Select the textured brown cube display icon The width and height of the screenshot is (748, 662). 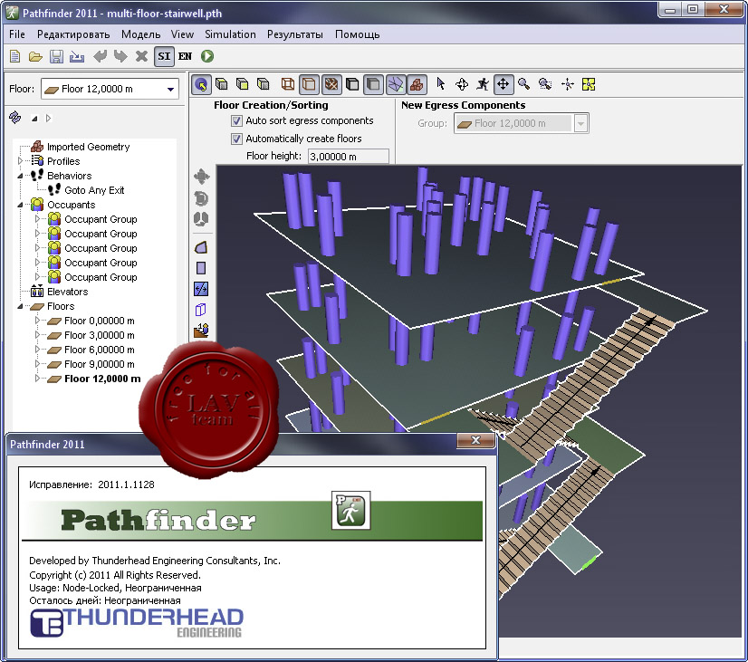point(331,84)
